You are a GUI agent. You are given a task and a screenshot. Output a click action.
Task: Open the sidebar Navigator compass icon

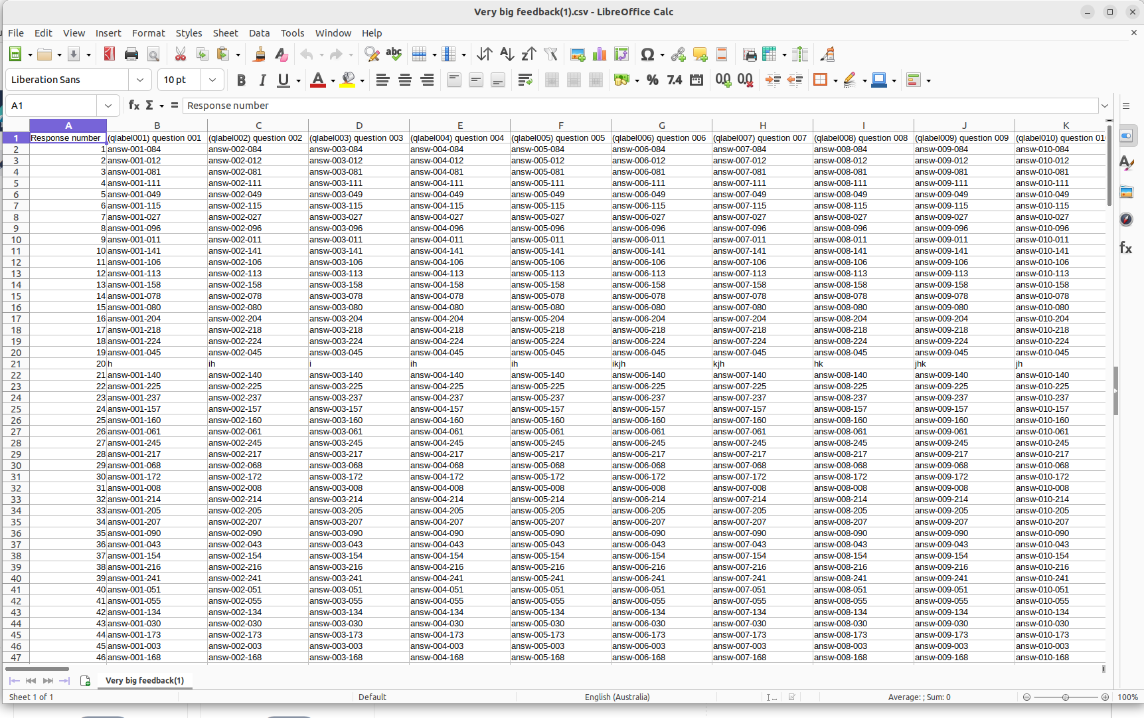pyautogui.click(x=1126, y=219)
